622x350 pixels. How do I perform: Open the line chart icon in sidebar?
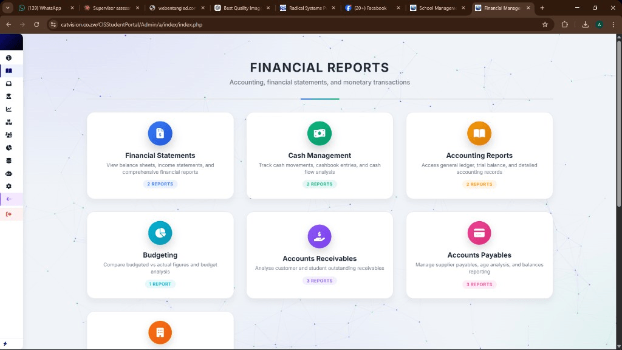point(9,109)
